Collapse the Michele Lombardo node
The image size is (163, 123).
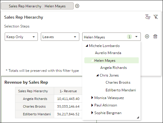(87, 46)
